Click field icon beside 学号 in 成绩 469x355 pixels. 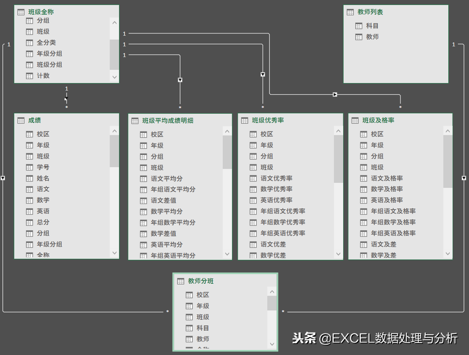30,168
